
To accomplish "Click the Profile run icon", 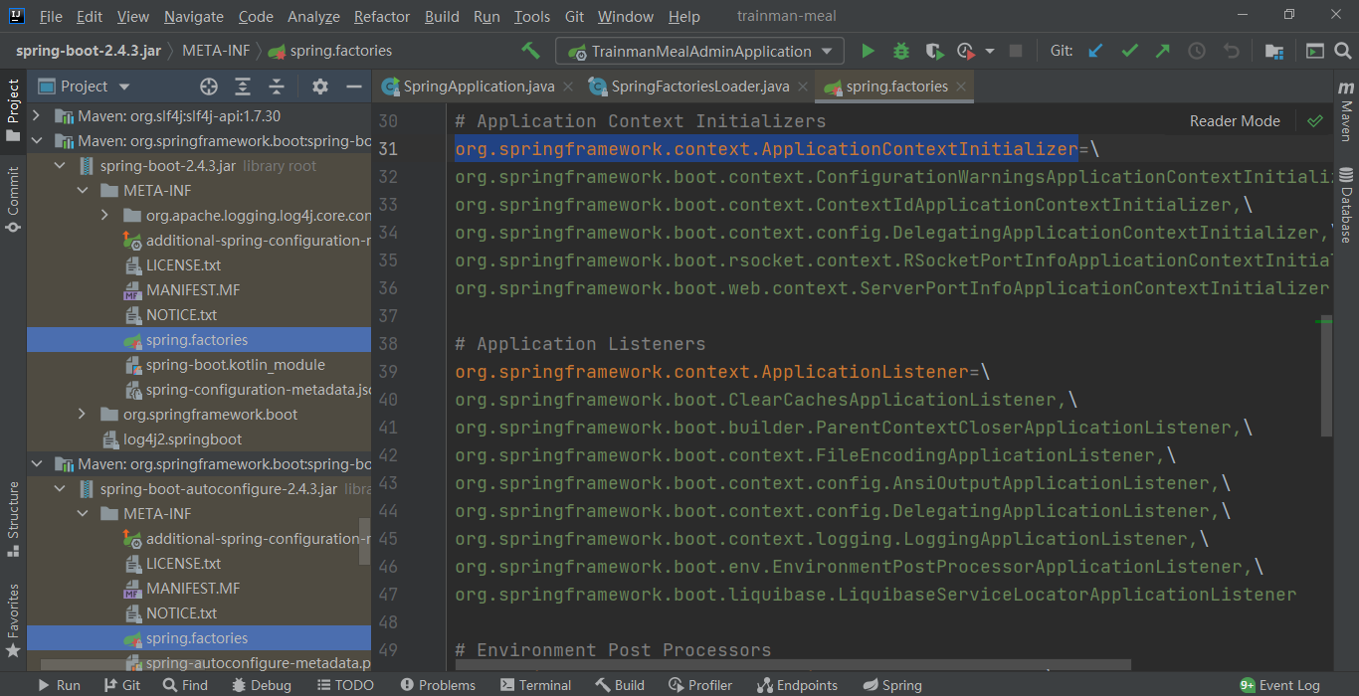I will coord(965,51).
